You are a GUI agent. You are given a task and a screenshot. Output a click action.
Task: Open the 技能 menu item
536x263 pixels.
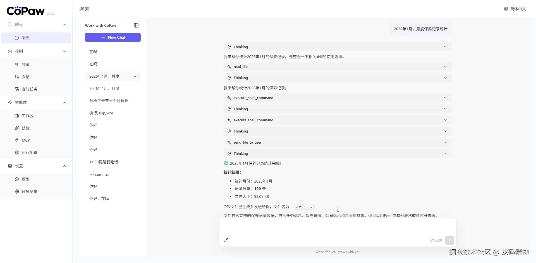(36, 128)
